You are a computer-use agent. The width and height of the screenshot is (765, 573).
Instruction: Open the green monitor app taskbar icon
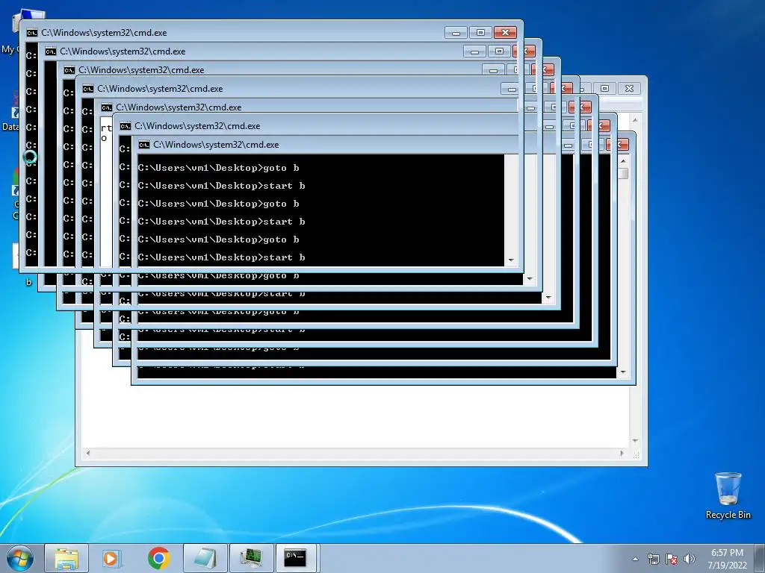click(x=252, y=558)
